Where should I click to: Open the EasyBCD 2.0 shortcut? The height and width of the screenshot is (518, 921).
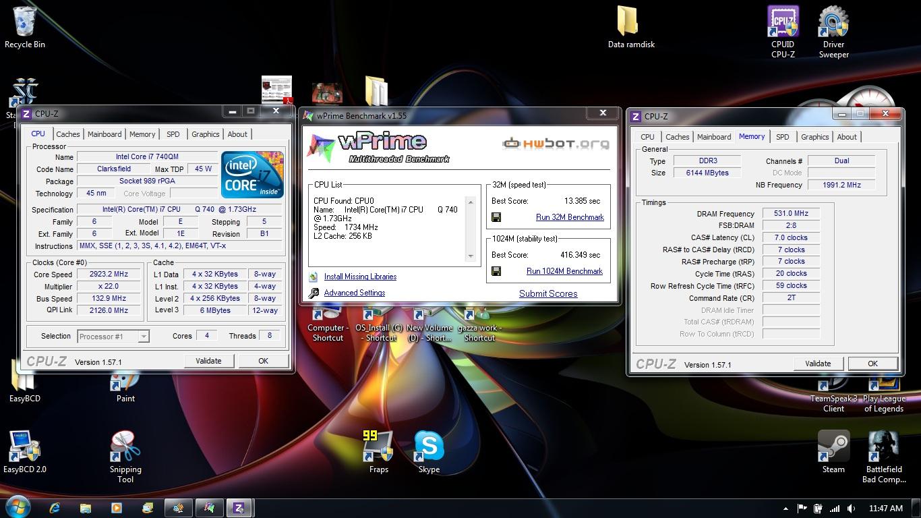(x=25, y=452)
